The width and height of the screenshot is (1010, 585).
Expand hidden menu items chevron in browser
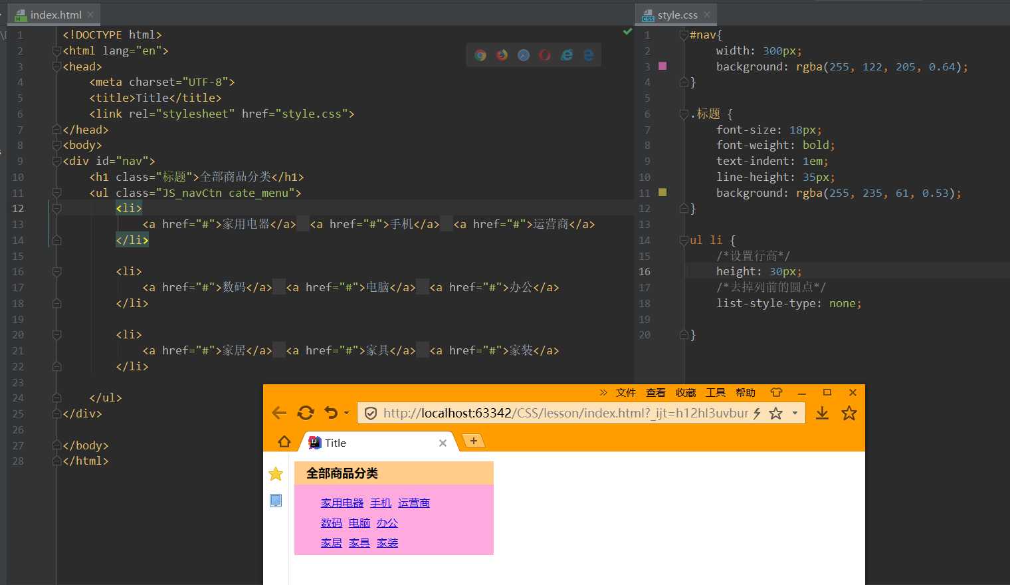click(x=603, y=392)
